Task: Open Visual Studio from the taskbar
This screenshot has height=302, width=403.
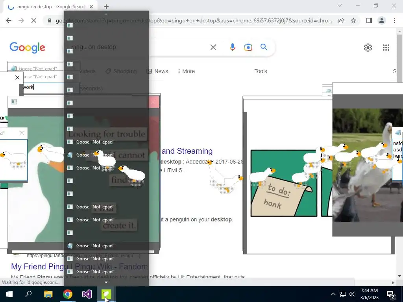Action: pyautogui.click(x=87, y=294)
